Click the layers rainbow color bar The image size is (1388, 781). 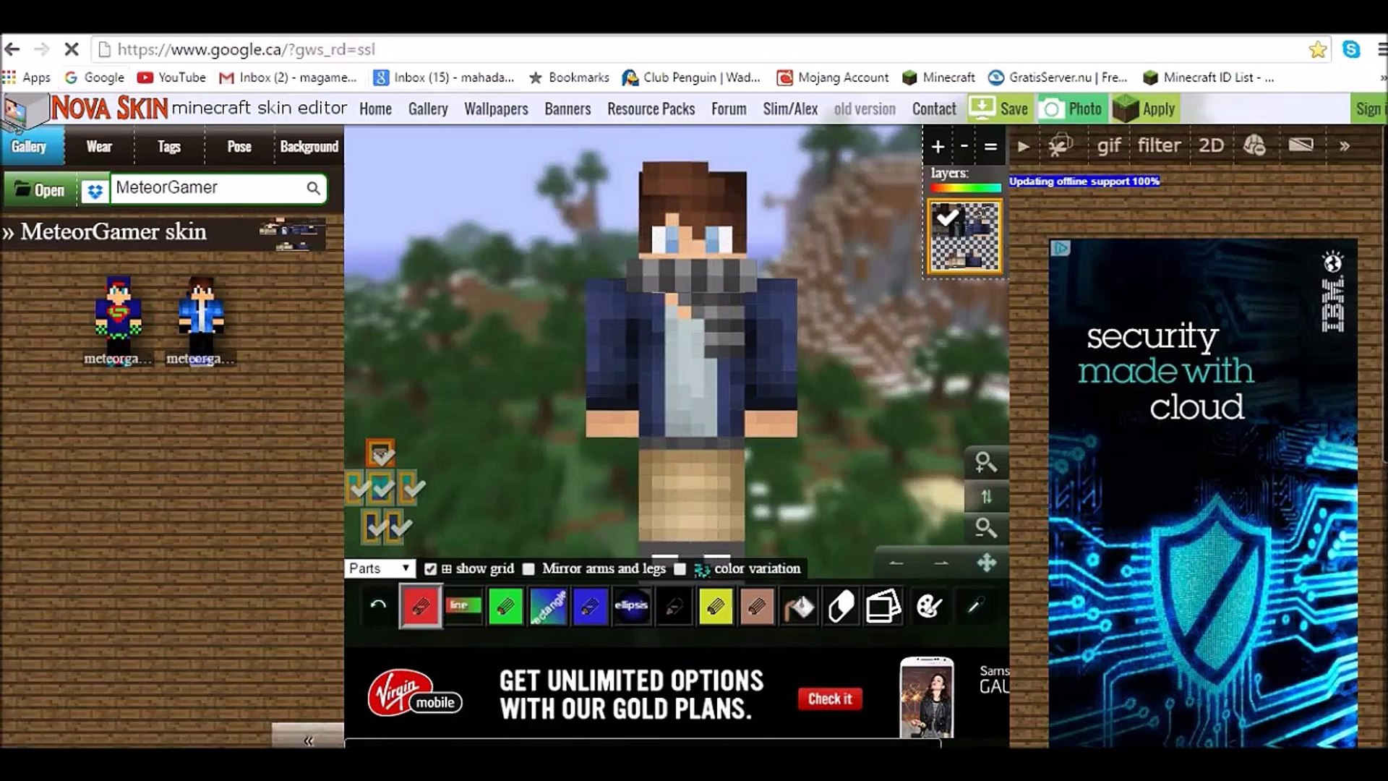pos(965,188)
